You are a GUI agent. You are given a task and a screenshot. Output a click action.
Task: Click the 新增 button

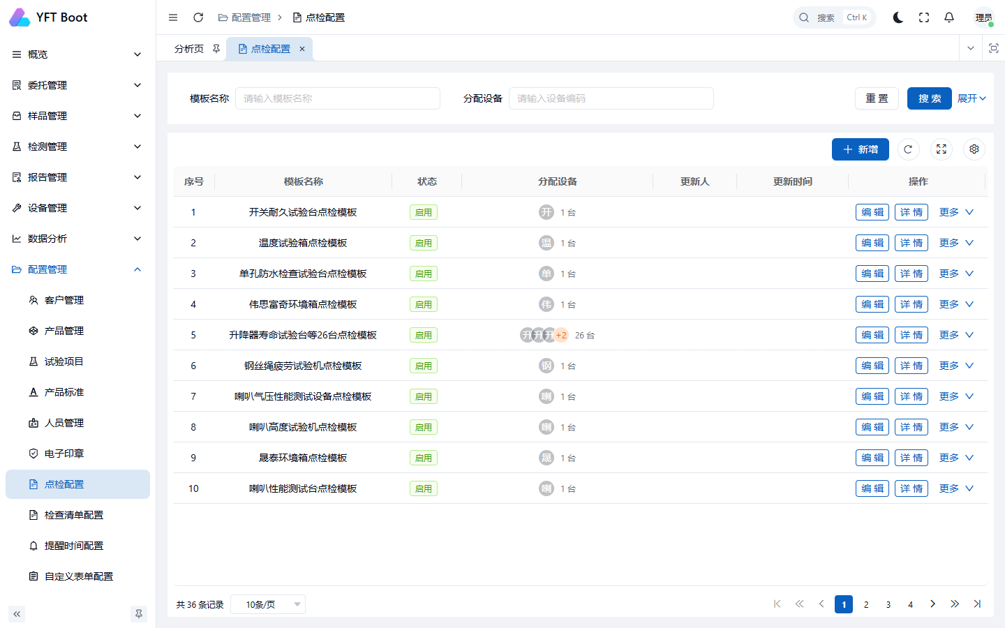tap(861, 149)
